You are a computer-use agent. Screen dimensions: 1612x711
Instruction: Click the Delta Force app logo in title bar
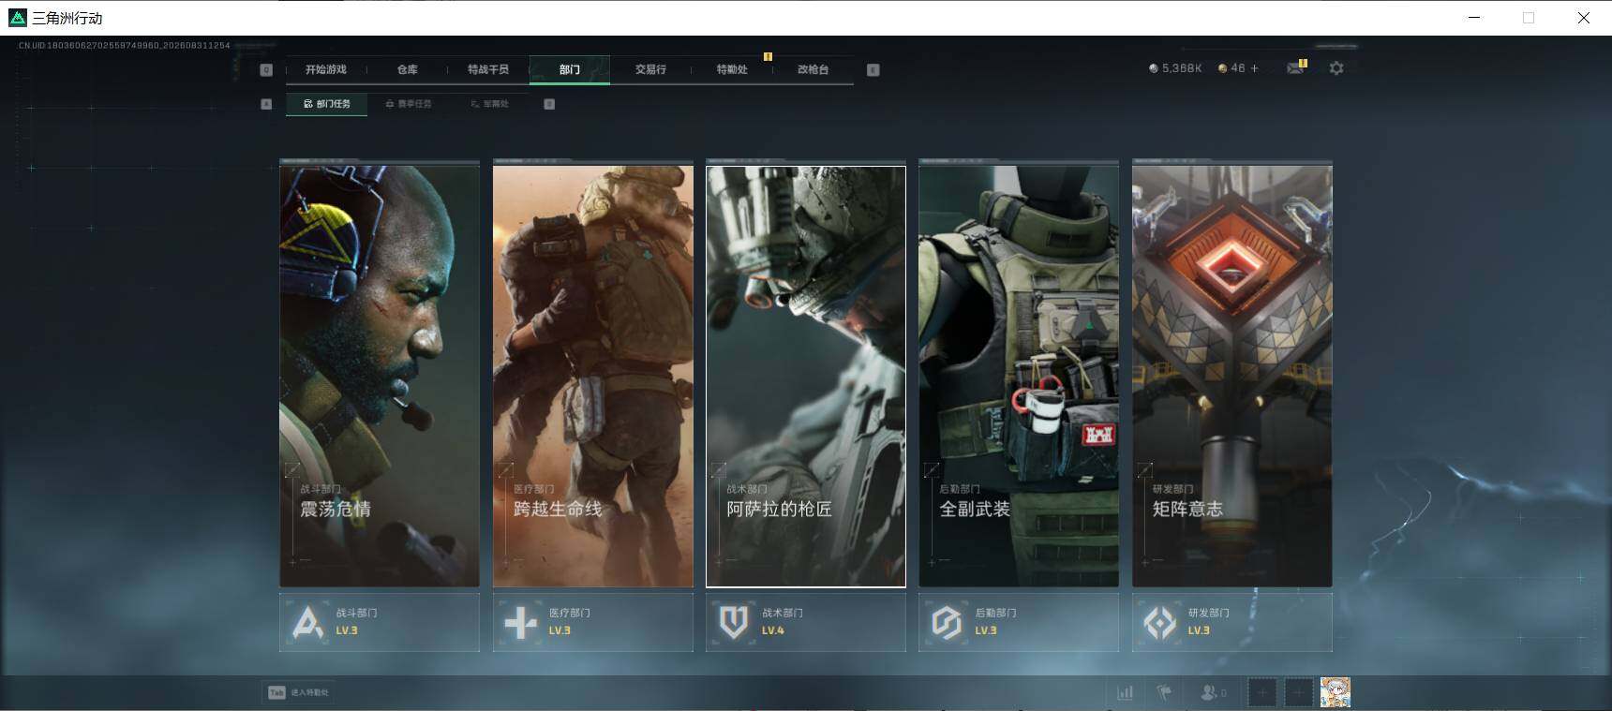[17, 18]
